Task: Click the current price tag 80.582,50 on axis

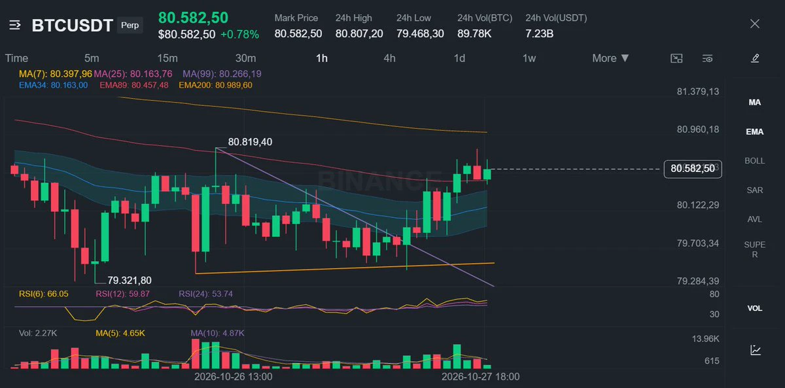Action: pyautogui.click(x=692, y=169)
